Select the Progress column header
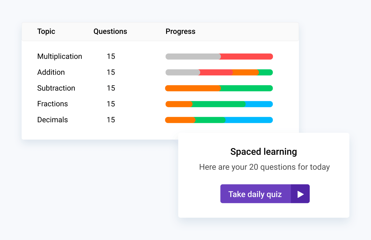 (180, 31)
